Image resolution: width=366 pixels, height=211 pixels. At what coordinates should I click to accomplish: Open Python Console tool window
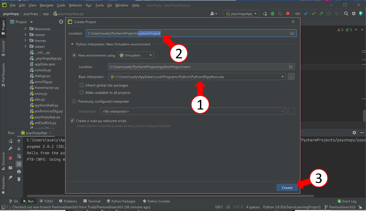156,201
